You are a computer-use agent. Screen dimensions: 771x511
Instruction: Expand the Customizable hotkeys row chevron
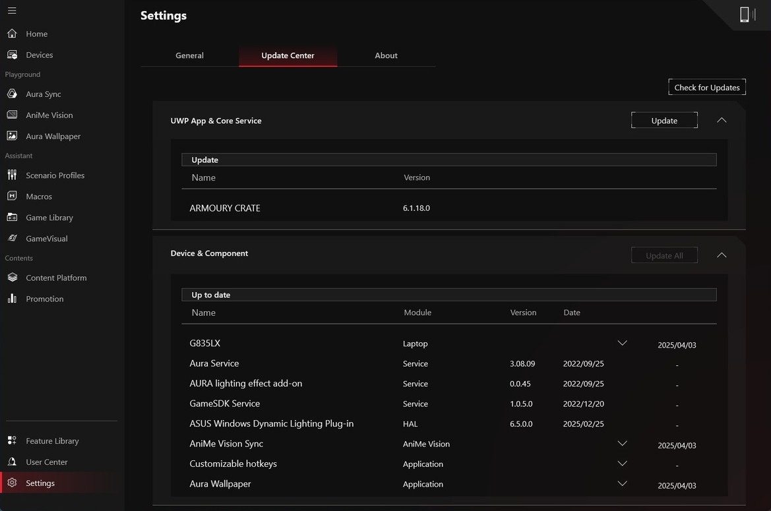click(x=622, y=464)
